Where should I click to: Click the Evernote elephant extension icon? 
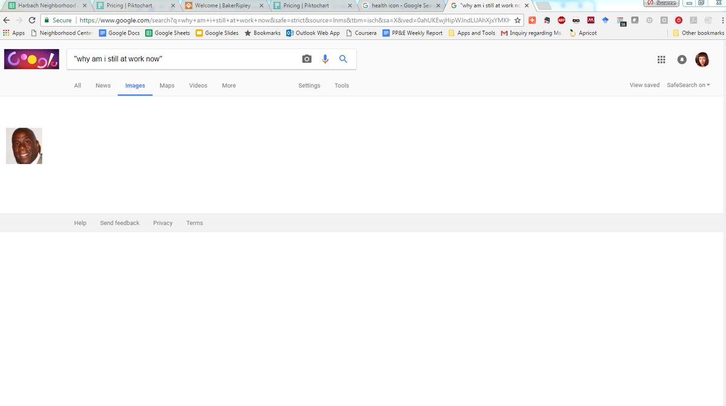tap(547, 20)
